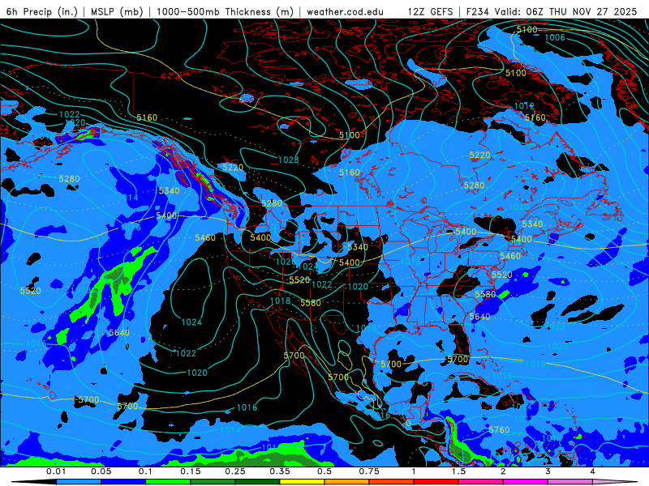Click the '1000-500mb Thickness (m)' header label
The width and height of the screenshot is (649, 486).
pyautogui.click(x=226, y=11)
